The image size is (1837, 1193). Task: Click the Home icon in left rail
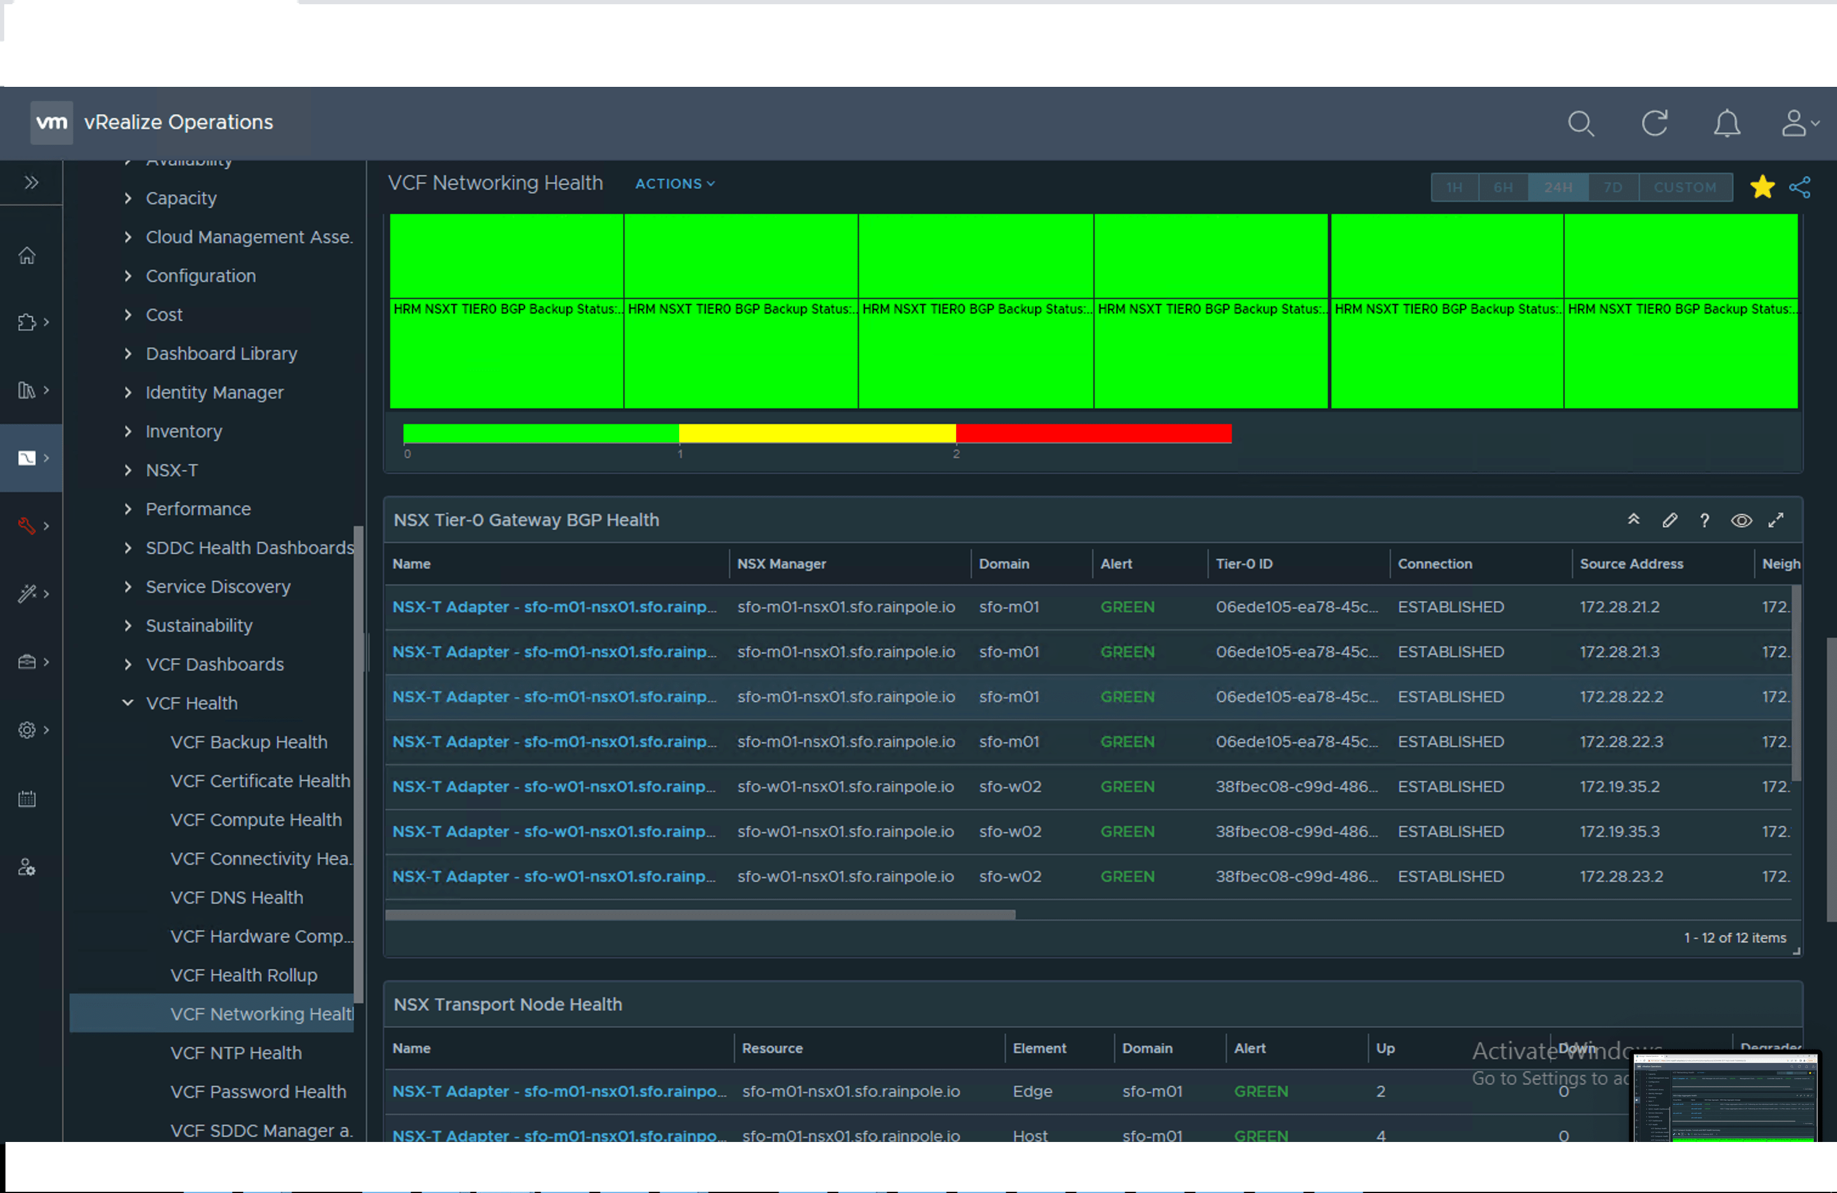[27, 255]
